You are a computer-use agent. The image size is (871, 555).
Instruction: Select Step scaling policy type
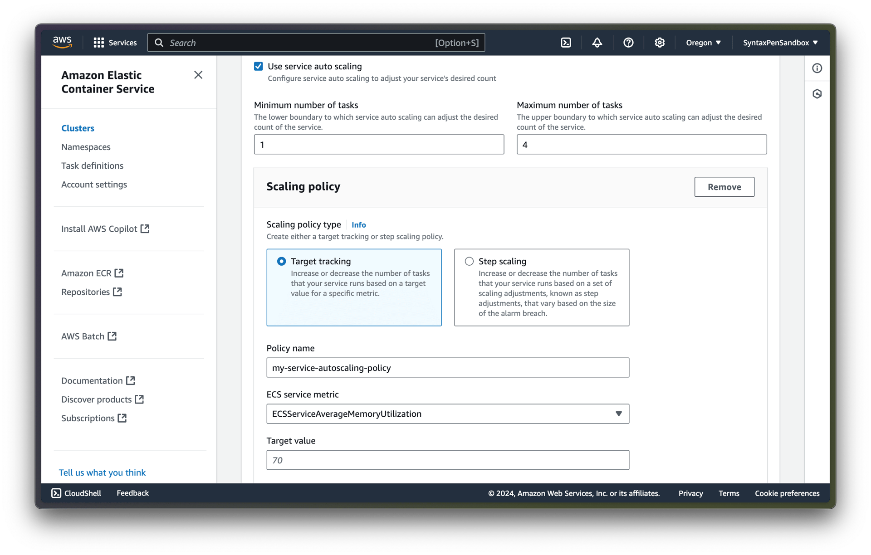click(470, 261)
